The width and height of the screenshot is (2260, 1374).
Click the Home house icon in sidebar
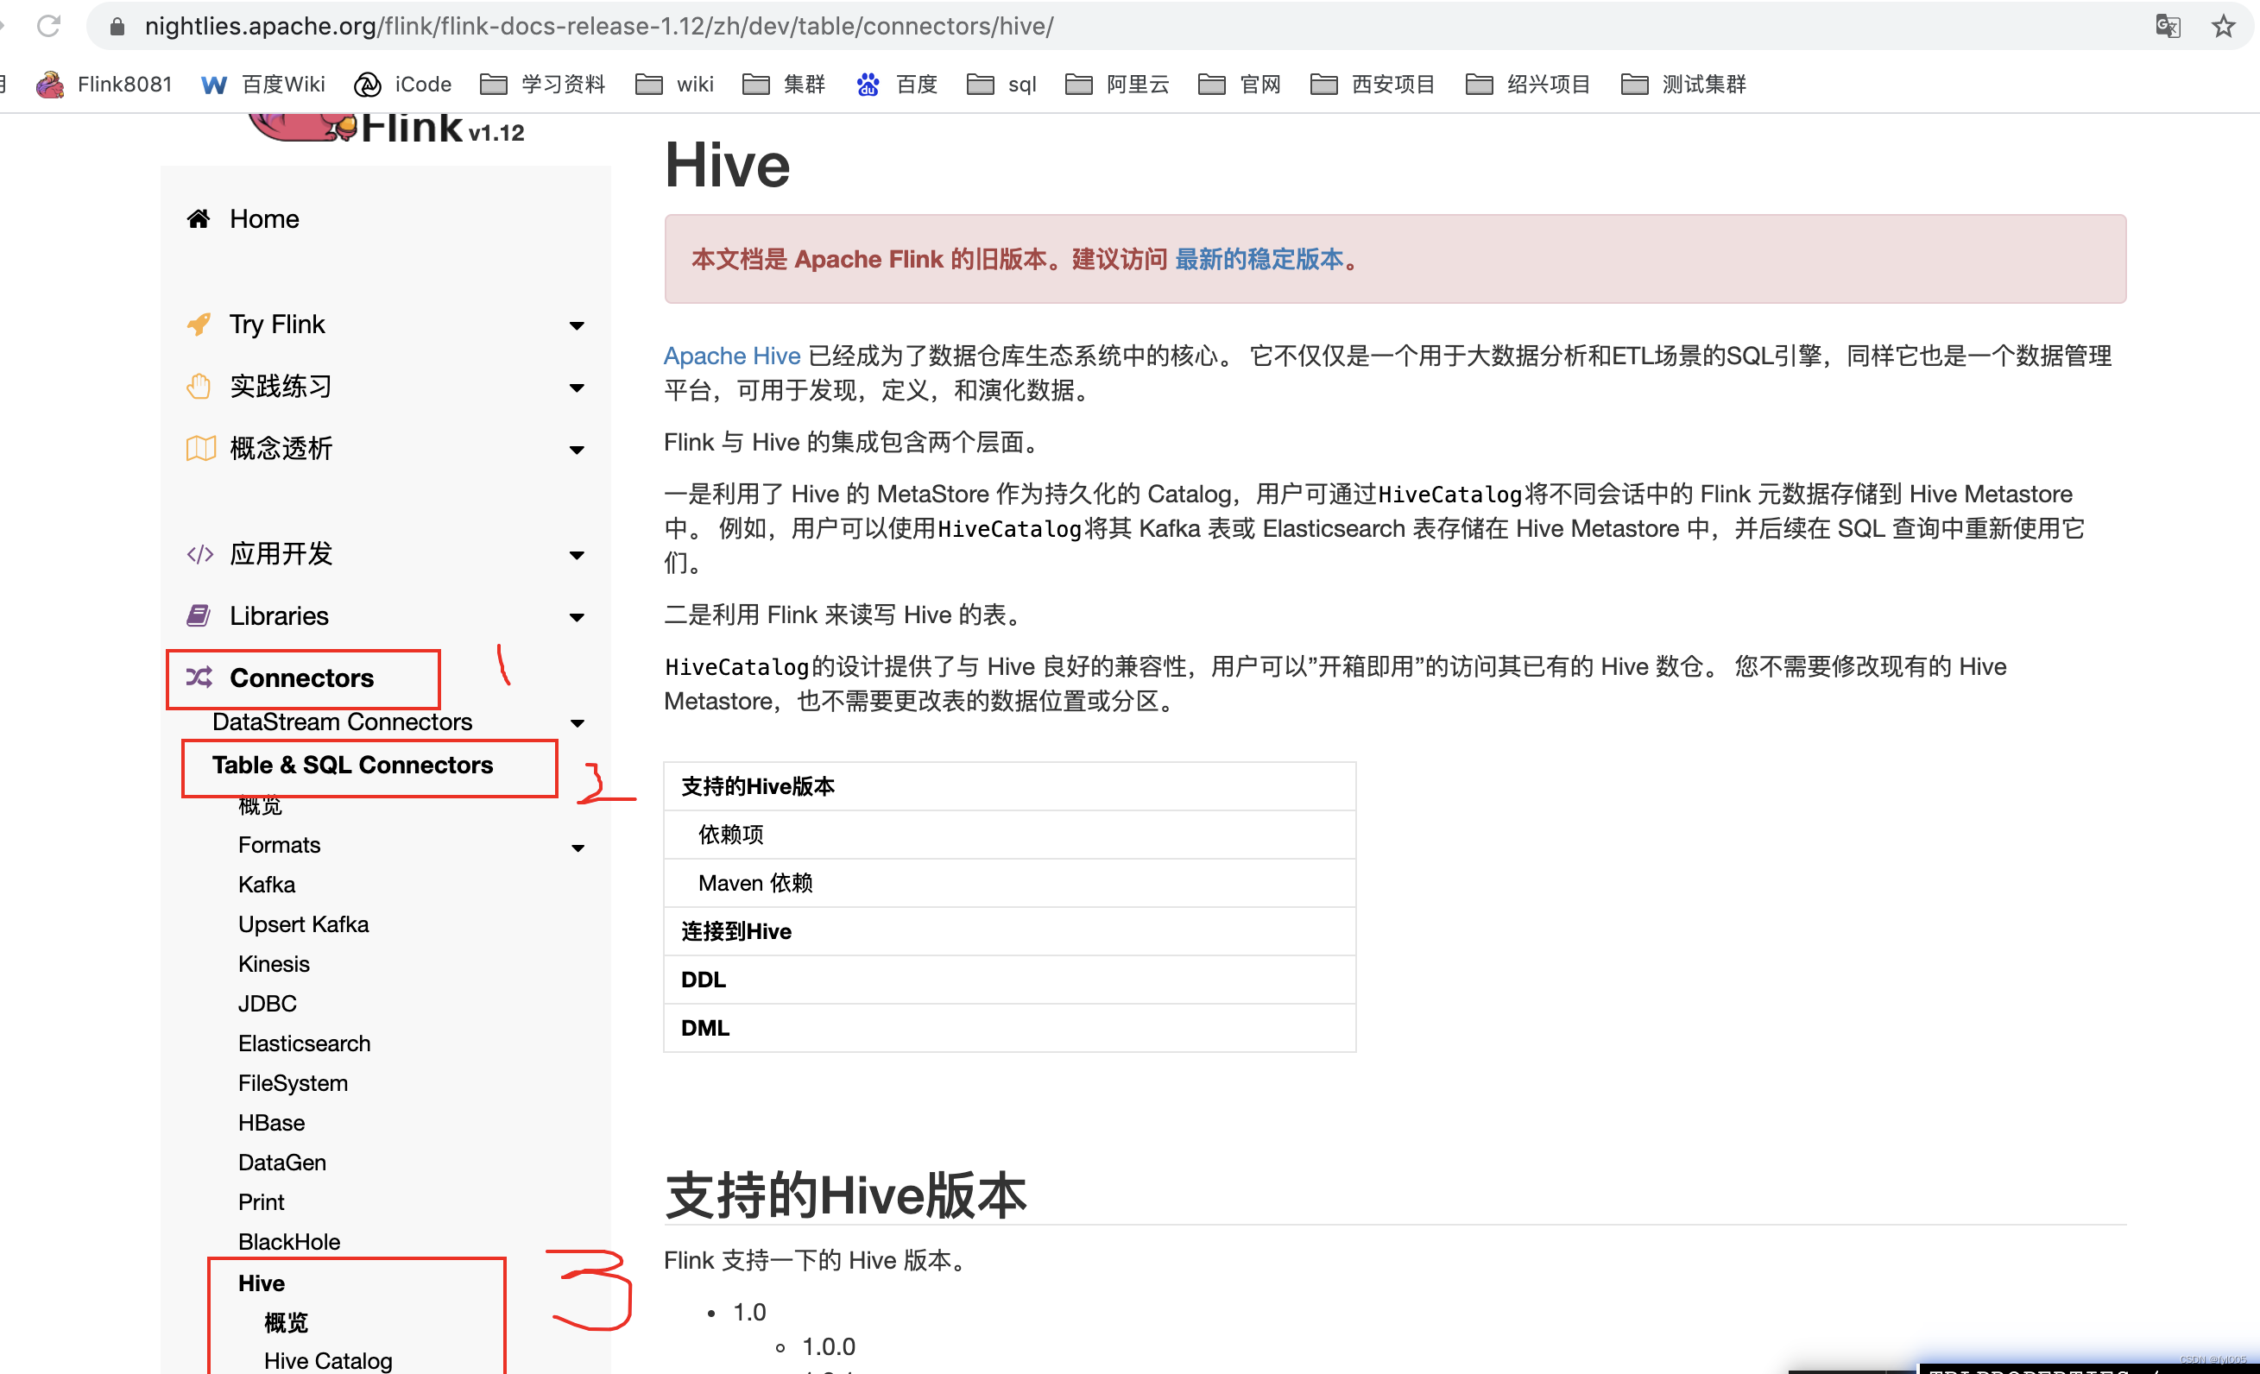[x=199, y=219]
